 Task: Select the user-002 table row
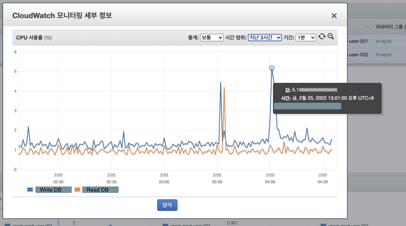pos(377,55)
